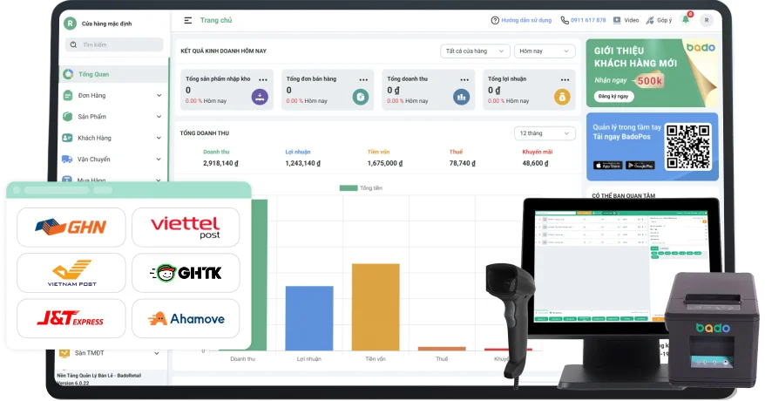The height and width of the screenshot is (401, 765).
Task: Expand the Vận Chuyển chevron
Action: 159,159
